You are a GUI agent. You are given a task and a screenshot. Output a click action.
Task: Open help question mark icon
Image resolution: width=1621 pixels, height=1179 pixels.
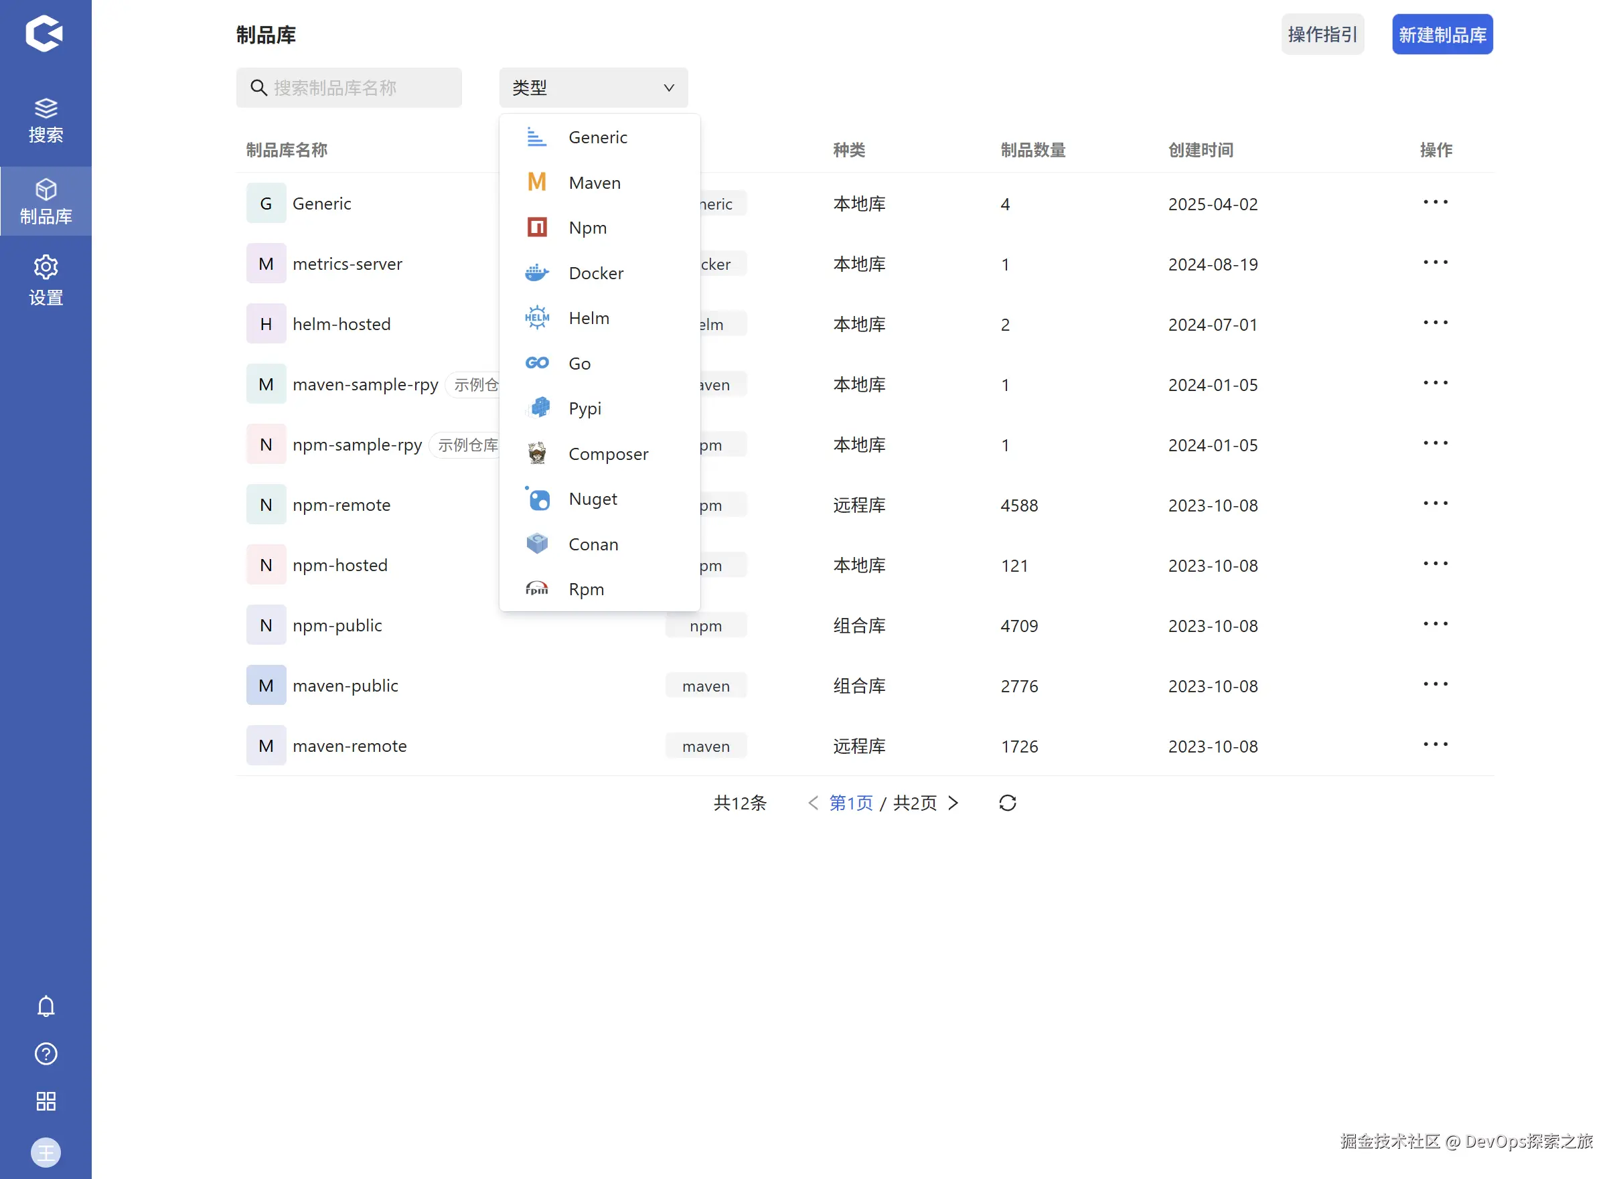(46, 1054)
